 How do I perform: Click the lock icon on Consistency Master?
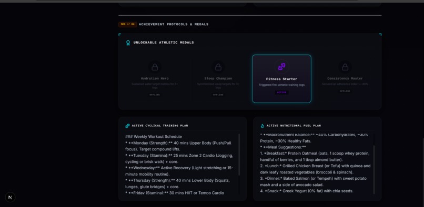coord(345,67)
